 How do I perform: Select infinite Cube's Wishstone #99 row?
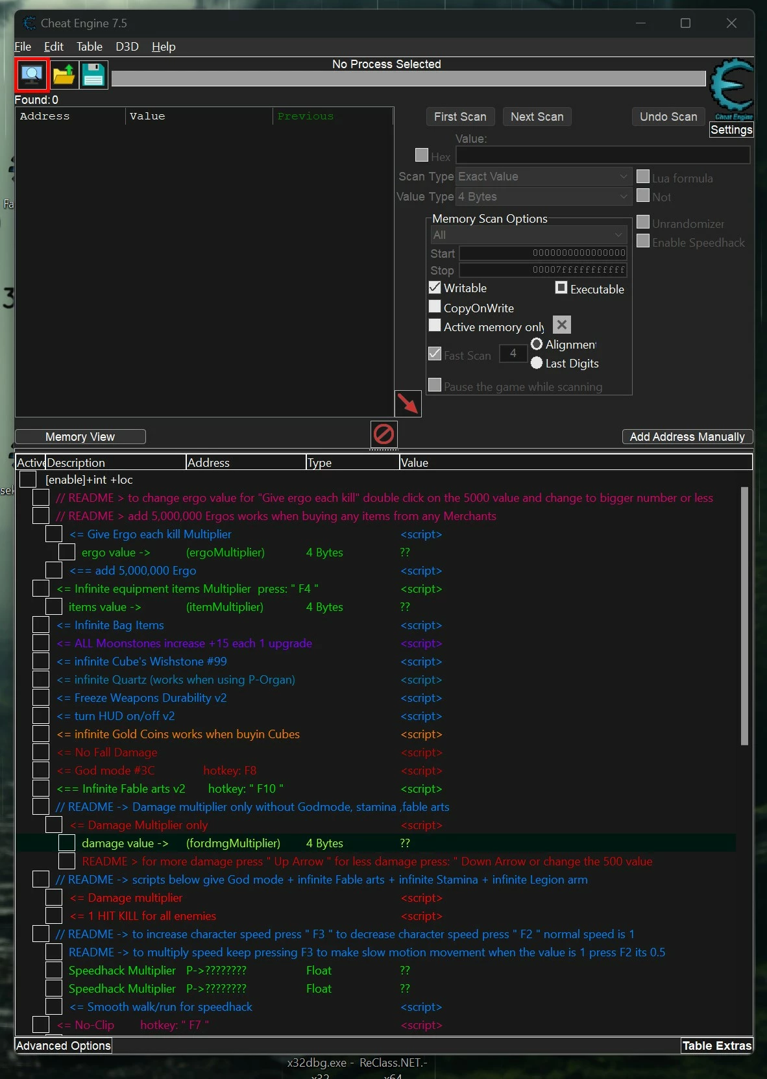coord(375,662)
